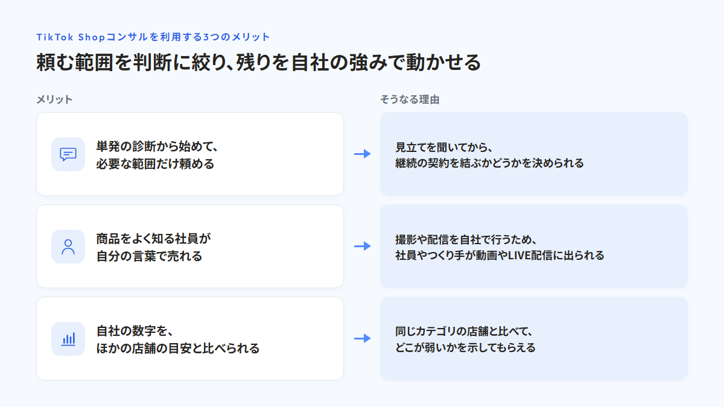Click the column heading メリット
The height and width of the screenshot is (407, 724).
tap(54, 99)
